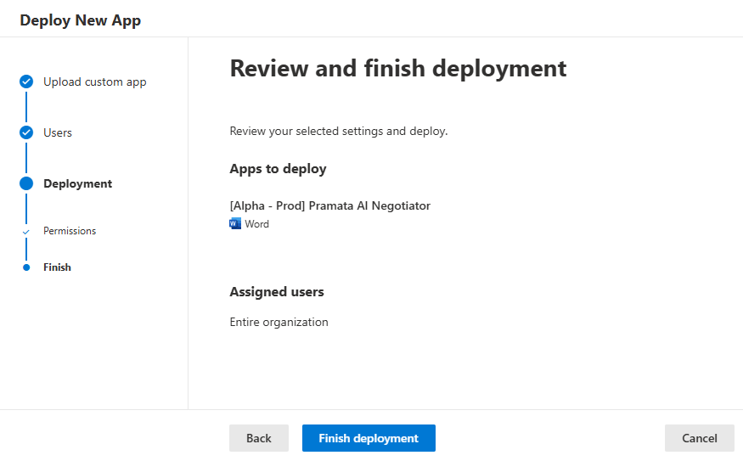Image resolution: width=743 pixels, height=461 pixels.
Task: Click the Deploy New App header
Action: coord(80,20)
